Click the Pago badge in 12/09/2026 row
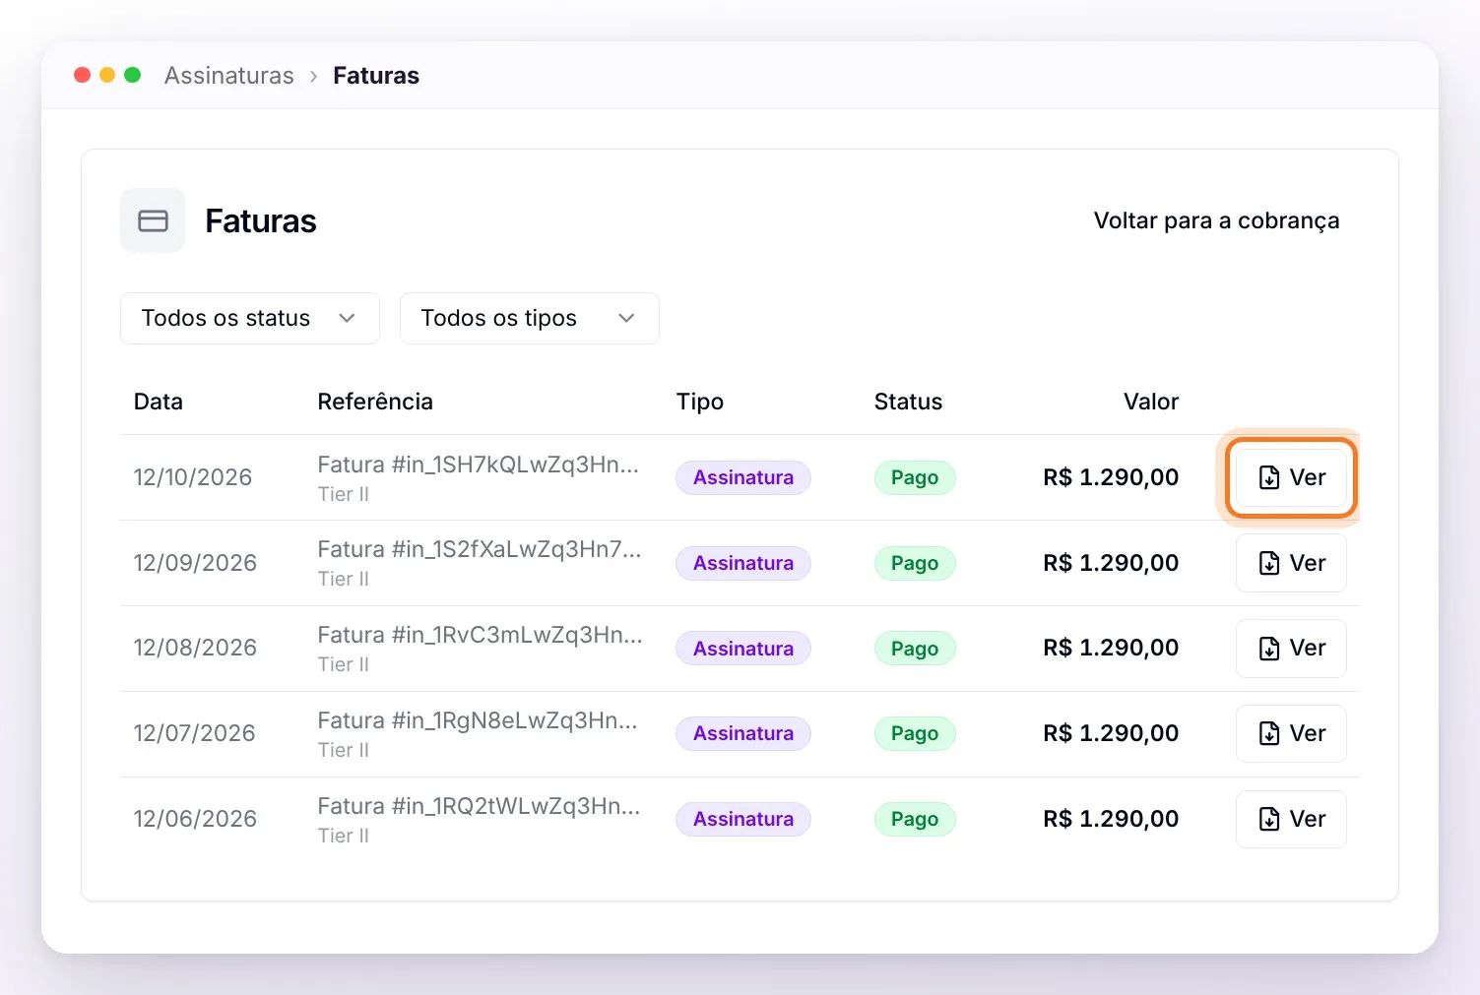Image resolution: width=1480 pixels, height=995 pixels. (915, 563)
